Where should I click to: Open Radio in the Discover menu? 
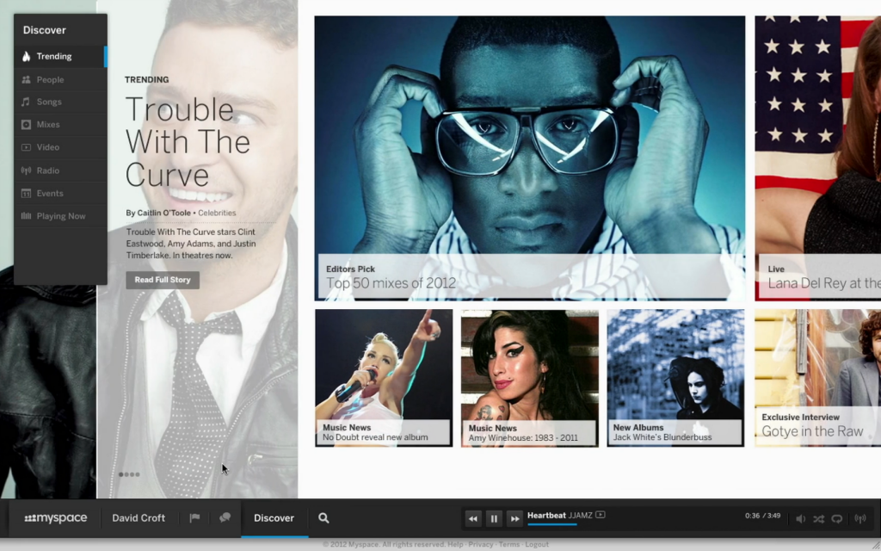[x=60, y=170]
